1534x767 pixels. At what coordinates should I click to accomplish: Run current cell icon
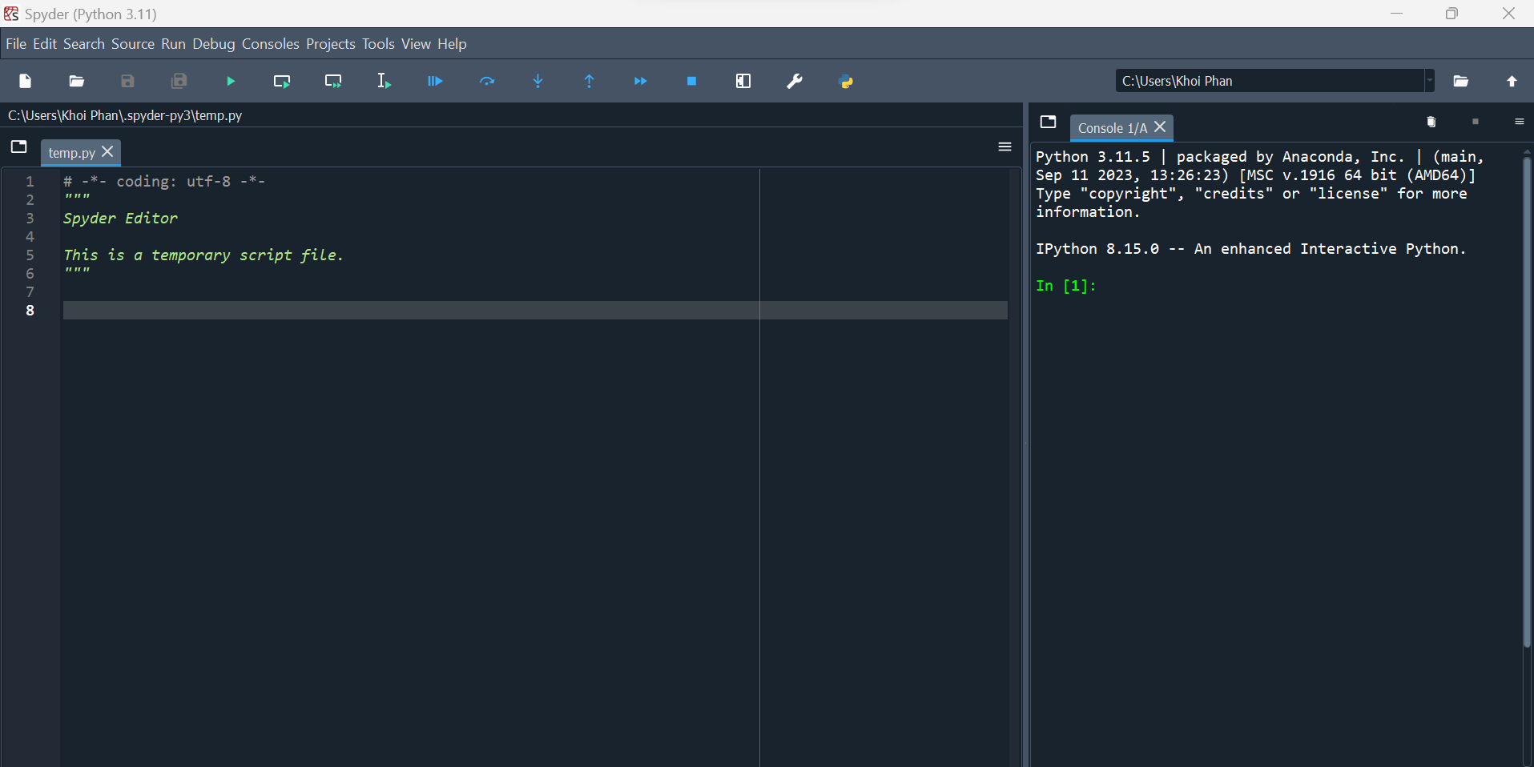click(282, 81)
